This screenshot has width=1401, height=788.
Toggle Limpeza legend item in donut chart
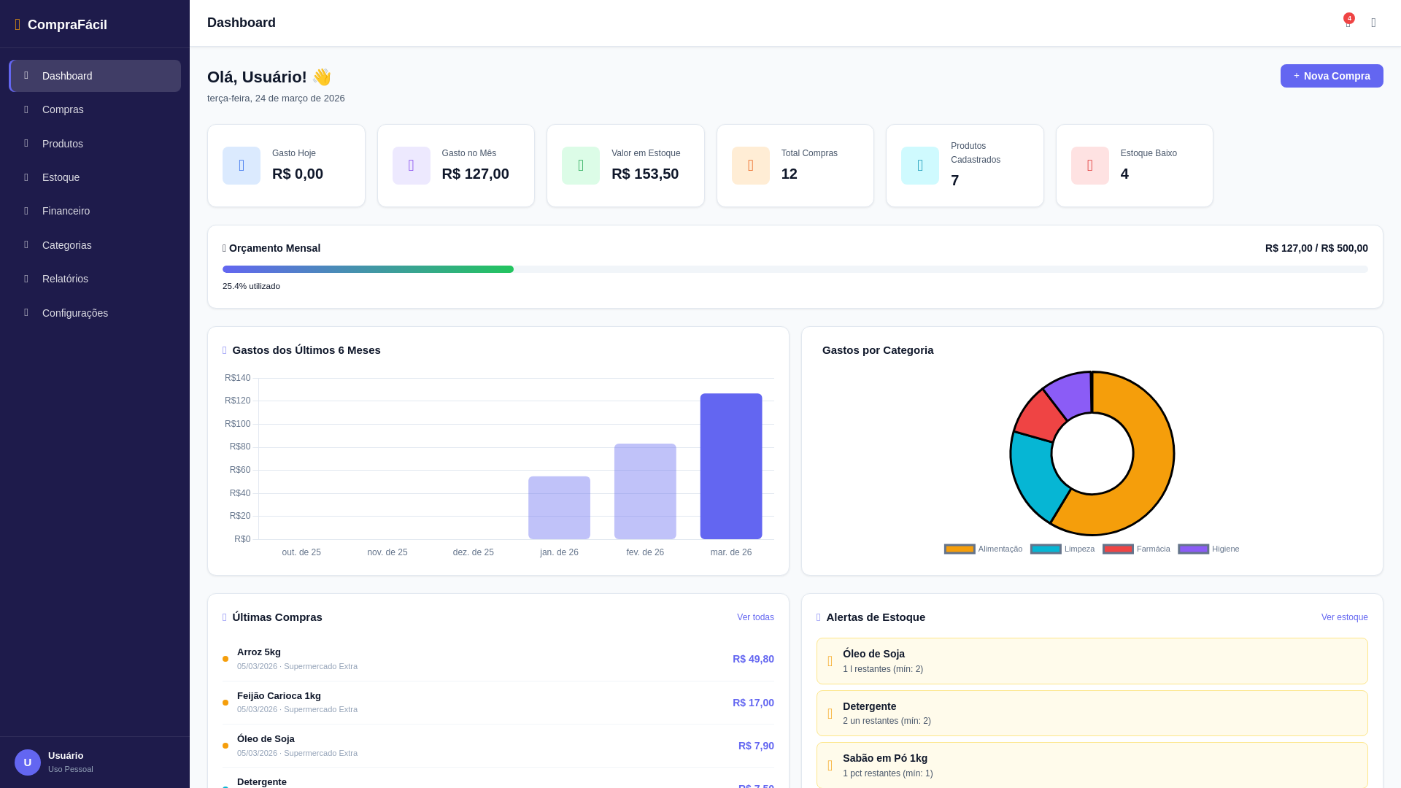[x=1062, y=549]
